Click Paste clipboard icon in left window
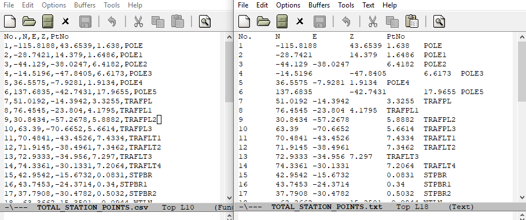Viewport: 526px width, 220px height. tap(178, 21)
